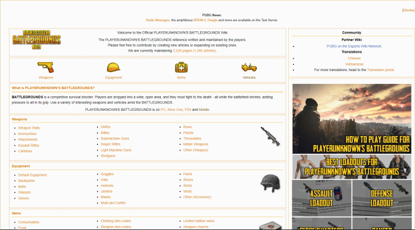This screenshot has width=415, height=230.
Task: Open the Radio Messages news link
Action: coord(158,20)
